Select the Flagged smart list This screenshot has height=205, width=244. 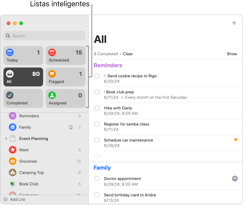66,77
